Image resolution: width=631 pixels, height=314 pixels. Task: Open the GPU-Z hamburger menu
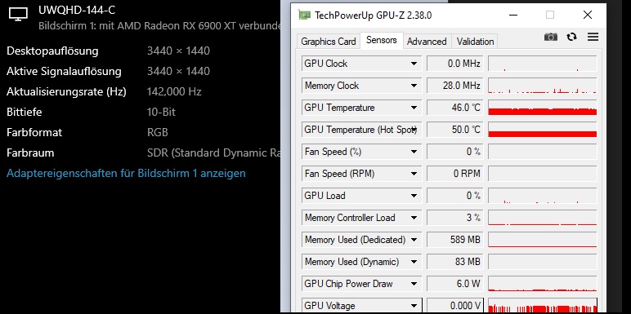click(593, 37)
